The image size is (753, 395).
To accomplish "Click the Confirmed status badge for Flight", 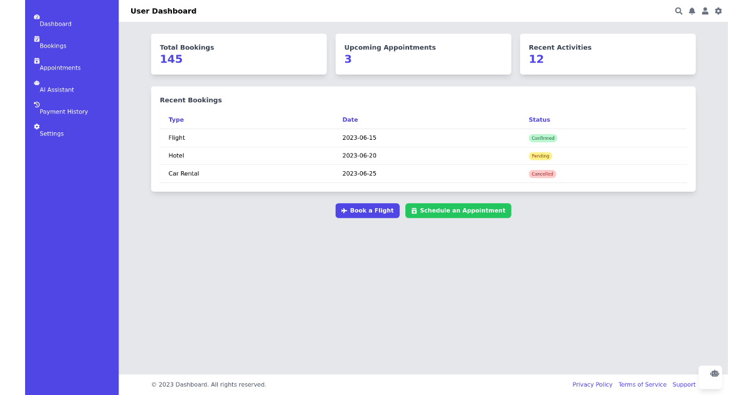I will [x=543, y=138].
